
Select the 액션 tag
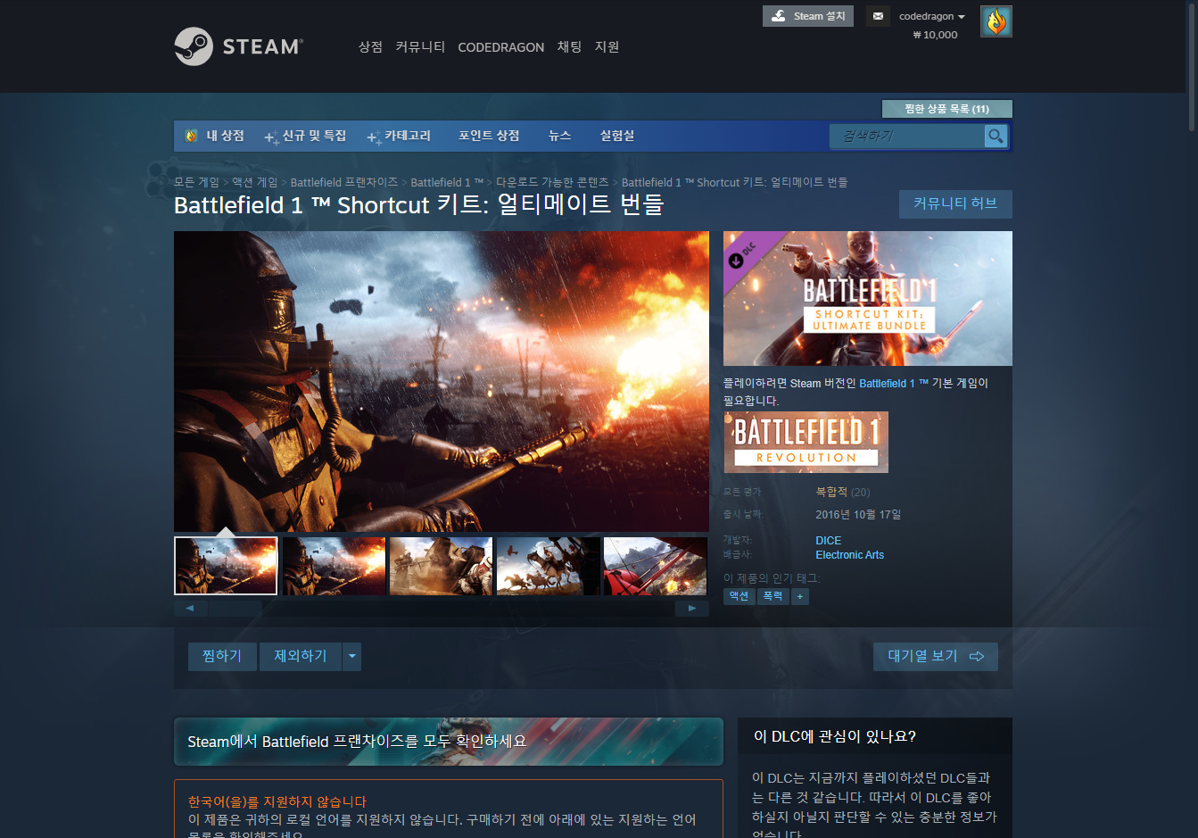point(739,596)
